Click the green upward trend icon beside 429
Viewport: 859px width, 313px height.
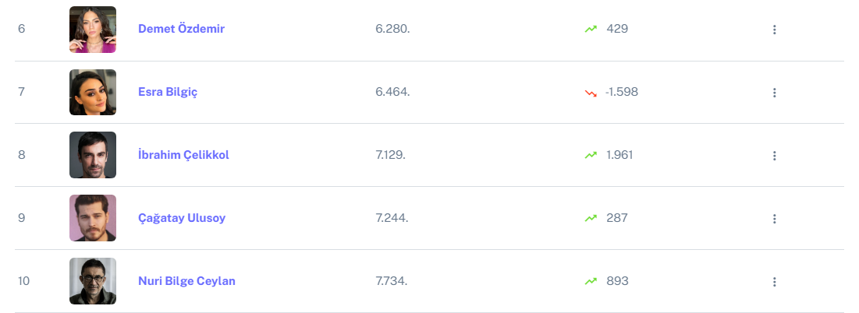(x=591, y=29)
